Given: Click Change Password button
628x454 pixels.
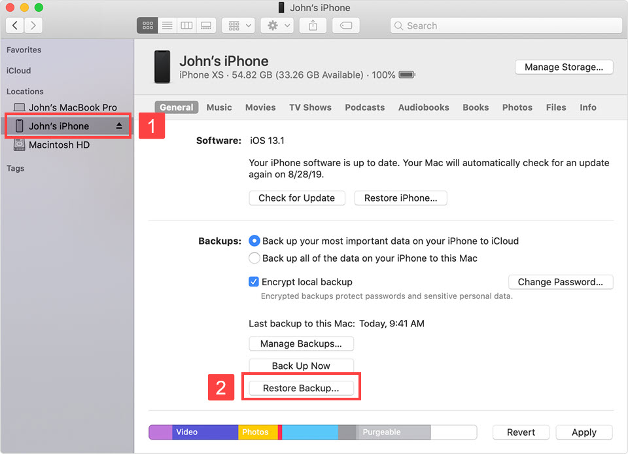Looking at the screenshot, I should coord(561,282).
